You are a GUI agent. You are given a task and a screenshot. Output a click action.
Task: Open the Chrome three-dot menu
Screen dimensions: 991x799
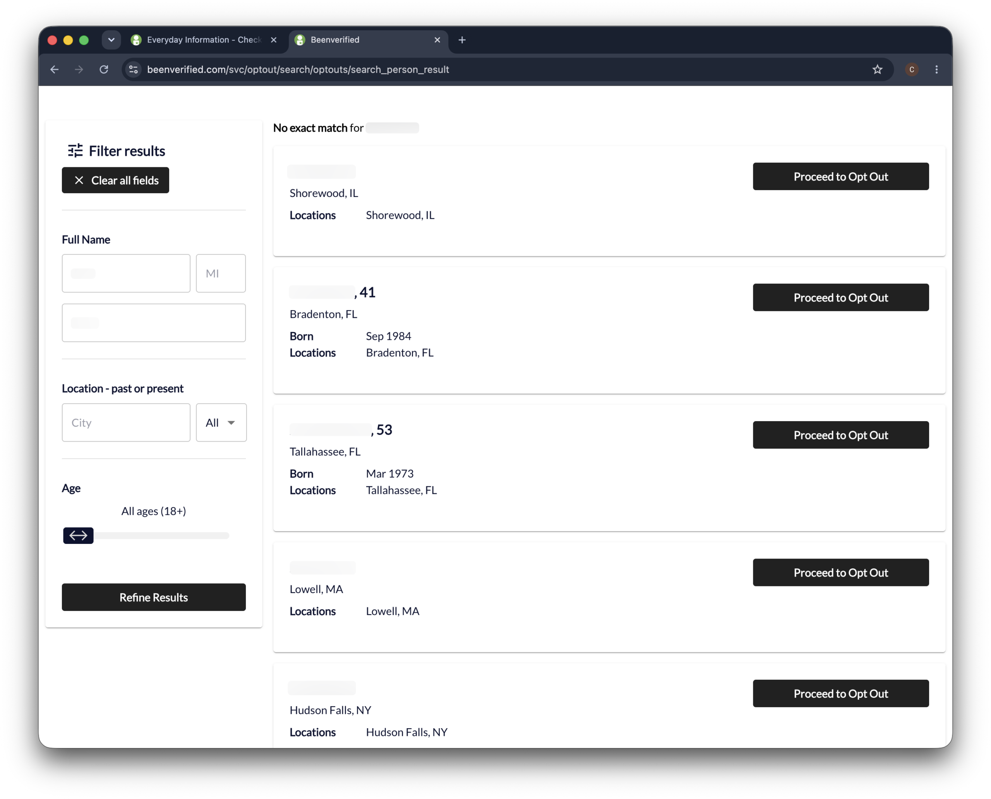point(936,70)
